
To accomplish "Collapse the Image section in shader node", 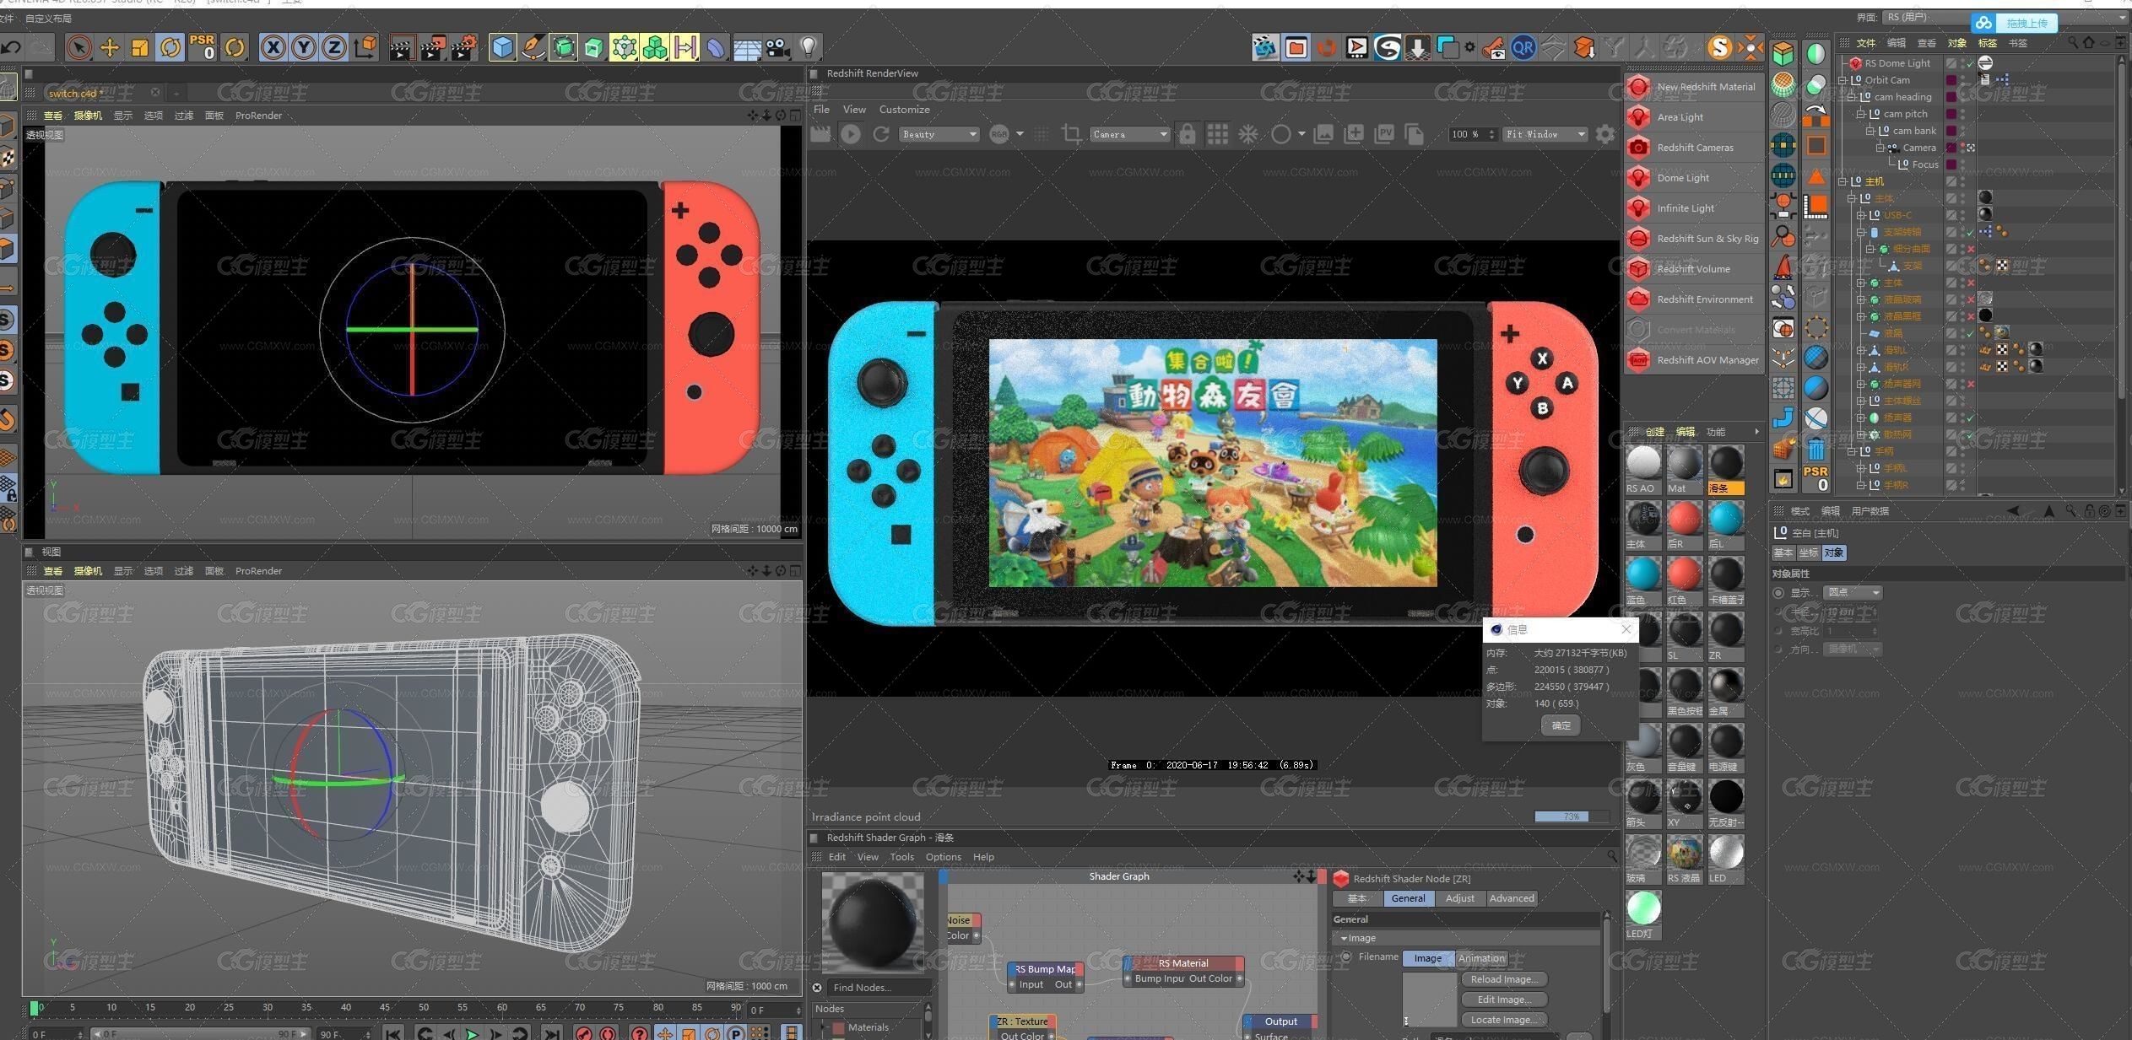I will tap(1344, 938).
